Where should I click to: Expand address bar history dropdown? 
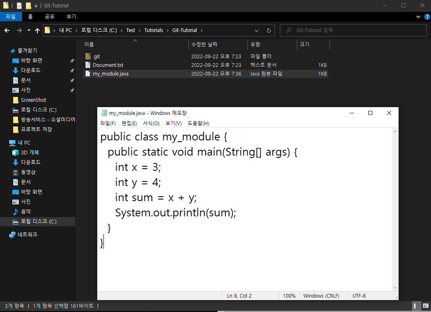pyautogui.click(x=257, y=30)
